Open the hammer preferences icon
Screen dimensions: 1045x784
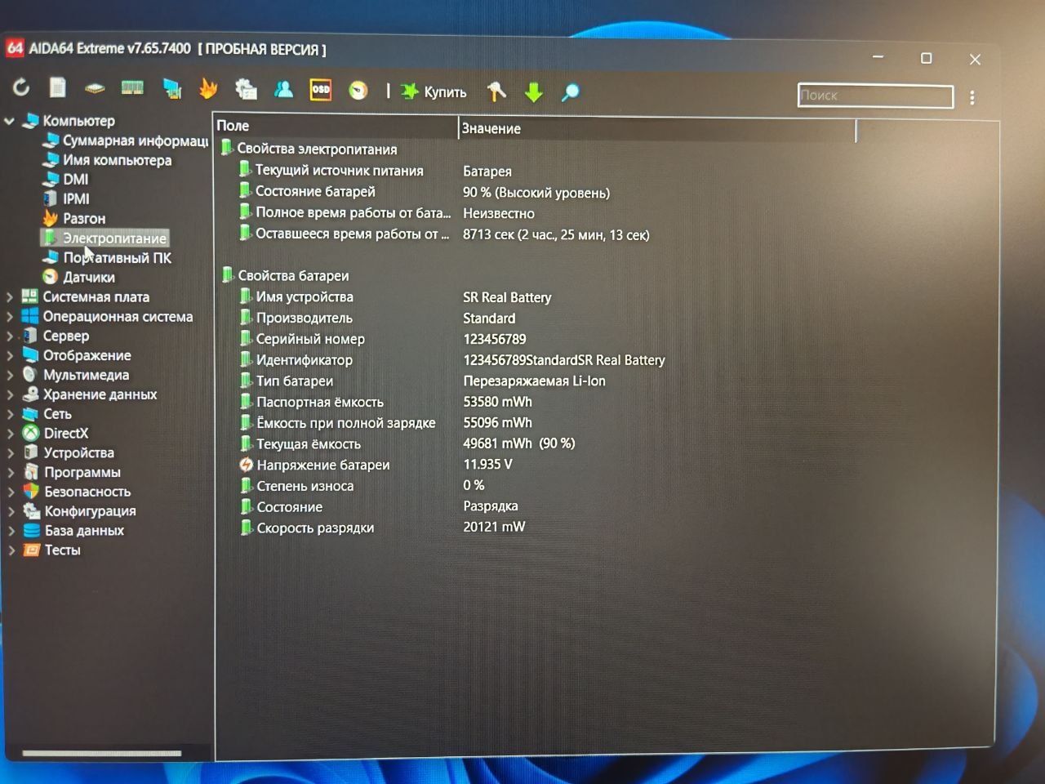coord(496,91)
